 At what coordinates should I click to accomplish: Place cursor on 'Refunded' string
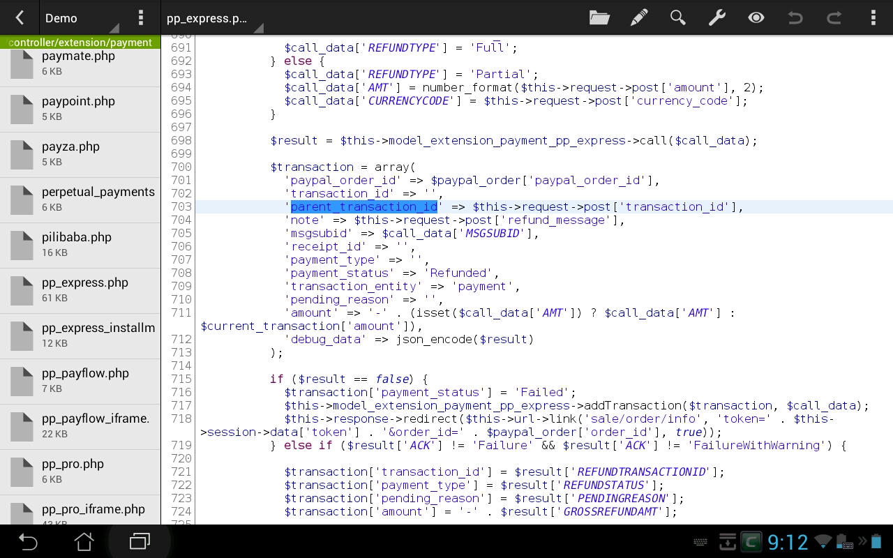[458, 273]
